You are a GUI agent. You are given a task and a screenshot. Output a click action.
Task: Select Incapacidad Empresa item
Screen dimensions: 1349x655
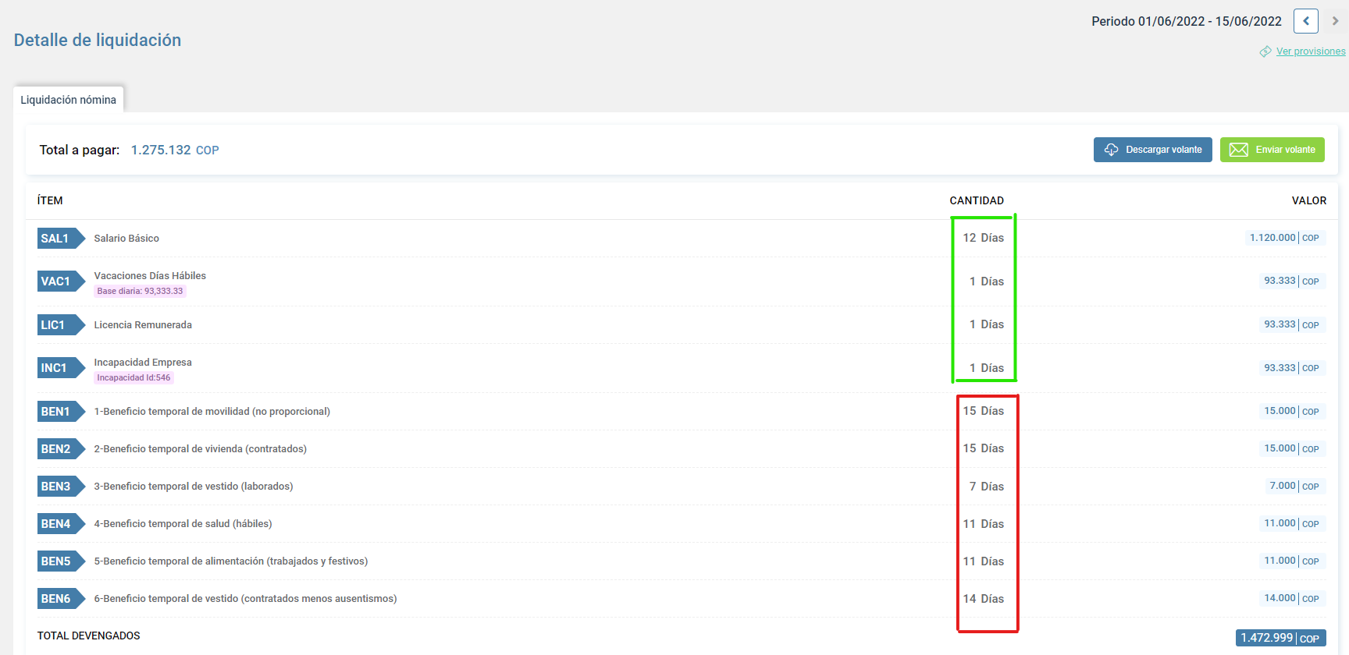[143, 363]
